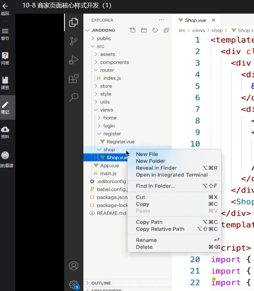This screenshot has height=291, width=254.
Task: Open the Source Control icon
Action: tap(73, 41)
